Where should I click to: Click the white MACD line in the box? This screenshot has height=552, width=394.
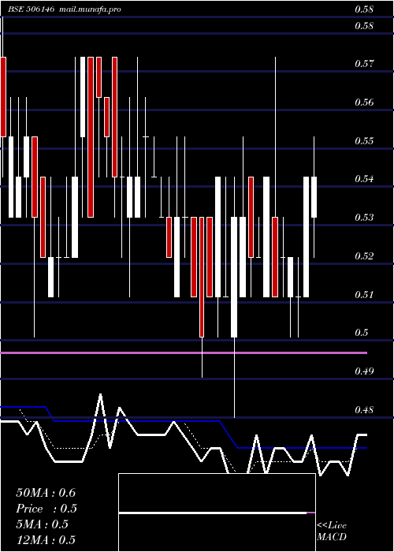pyautogui.click(x=213, y=513)
